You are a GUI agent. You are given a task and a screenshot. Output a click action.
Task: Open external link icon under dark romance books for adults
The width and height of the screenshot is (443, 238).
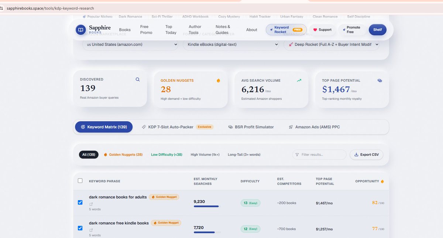pos(91,204)
